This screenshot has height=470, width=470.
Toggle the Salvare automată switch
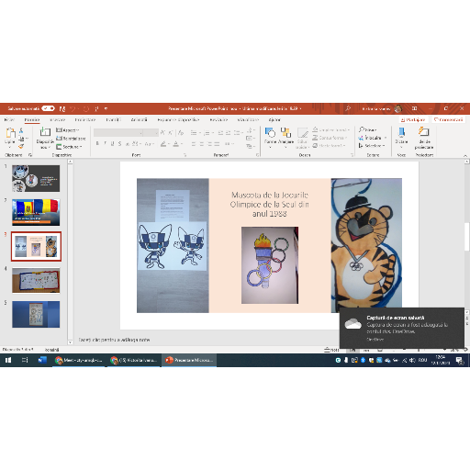point(48,108)
